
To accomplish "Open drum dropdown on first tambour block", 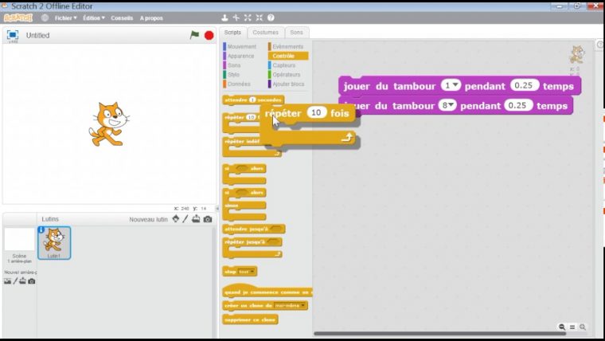I will [x=452, y=85].
